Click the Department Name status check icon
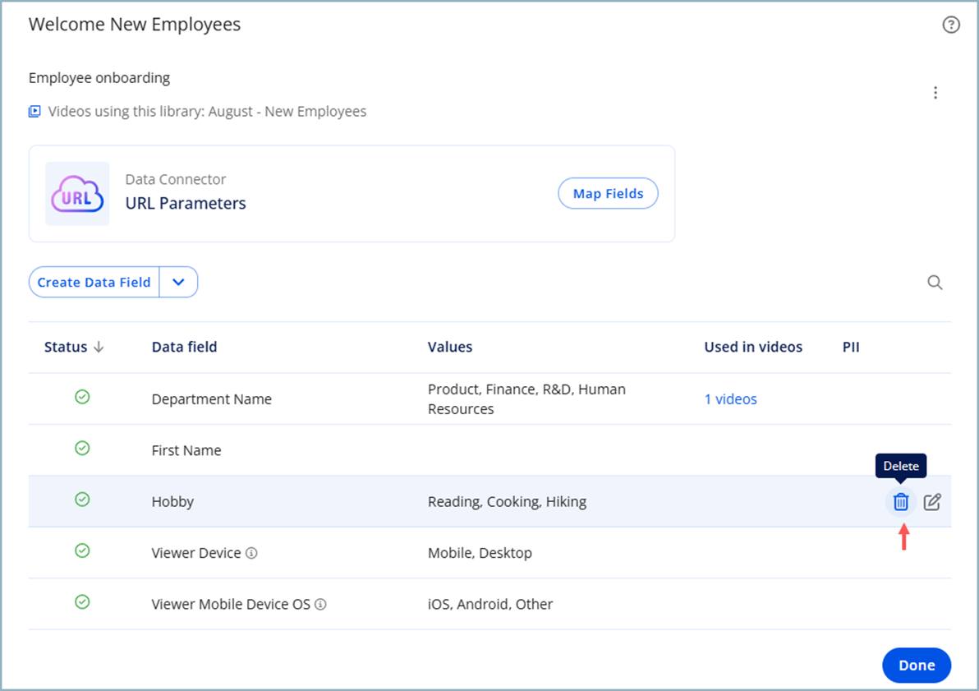Viewport: 979px width, 691px height. tap(82, 397)
